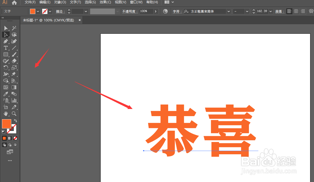Select the Selection (black arrow) tool
314x182 pixels.
(6, 28)
